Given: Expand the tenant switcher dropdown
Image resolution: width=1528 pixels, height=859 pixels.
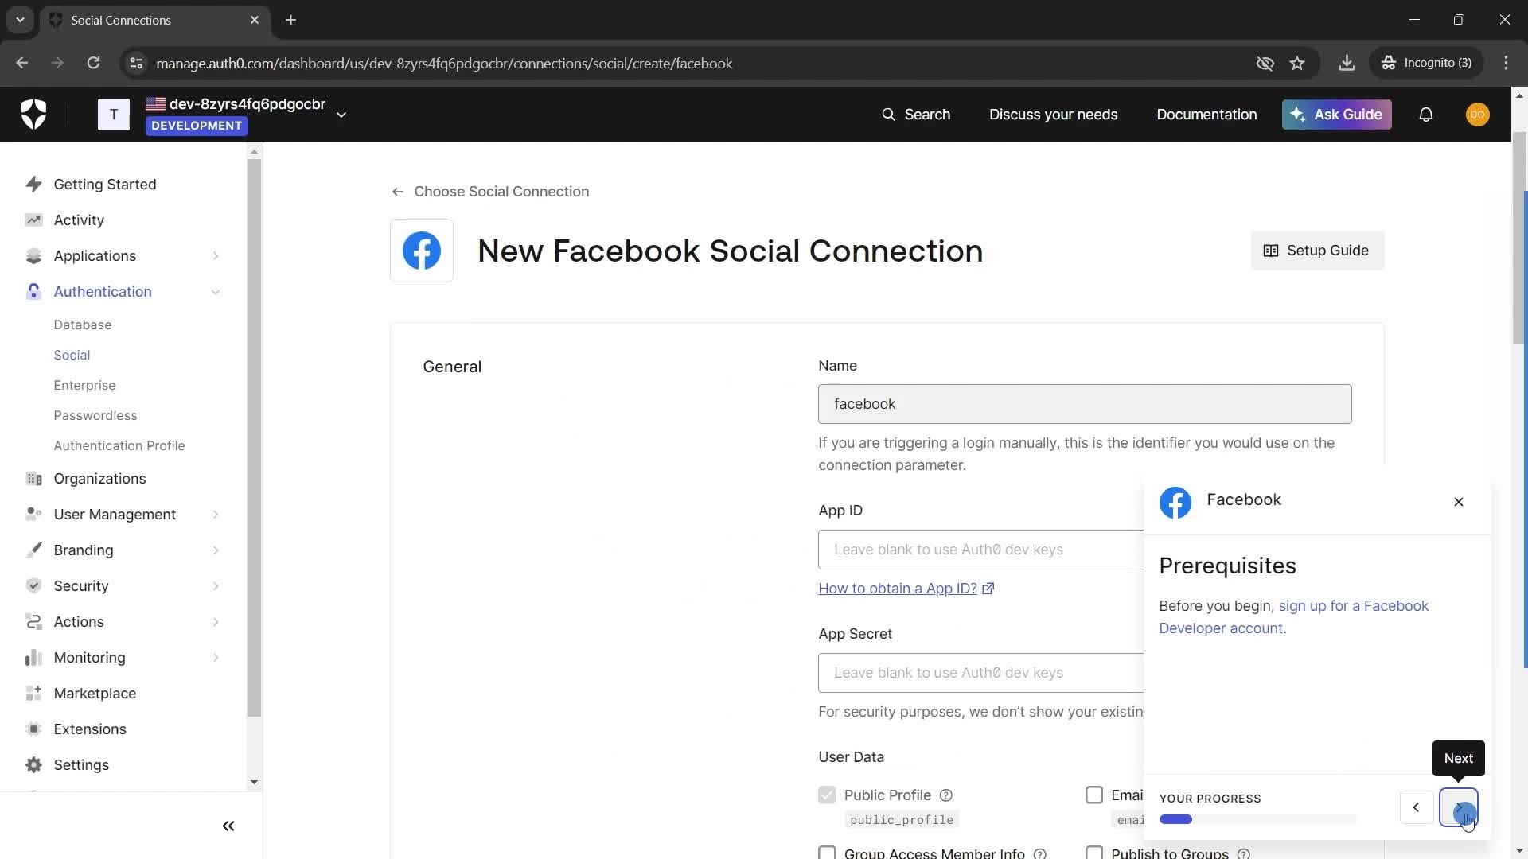Looking at the screenshot, I should (x=341, y=115).
